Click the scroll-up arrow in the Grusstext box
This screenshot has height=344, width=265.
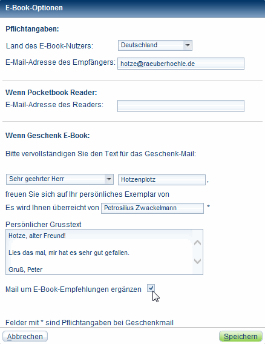tap(197, 243)
